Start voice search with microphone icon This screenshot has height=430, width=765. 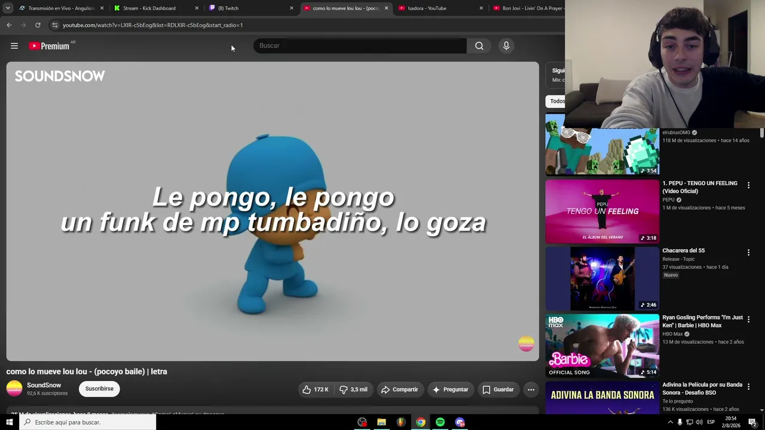pos(506,46)
